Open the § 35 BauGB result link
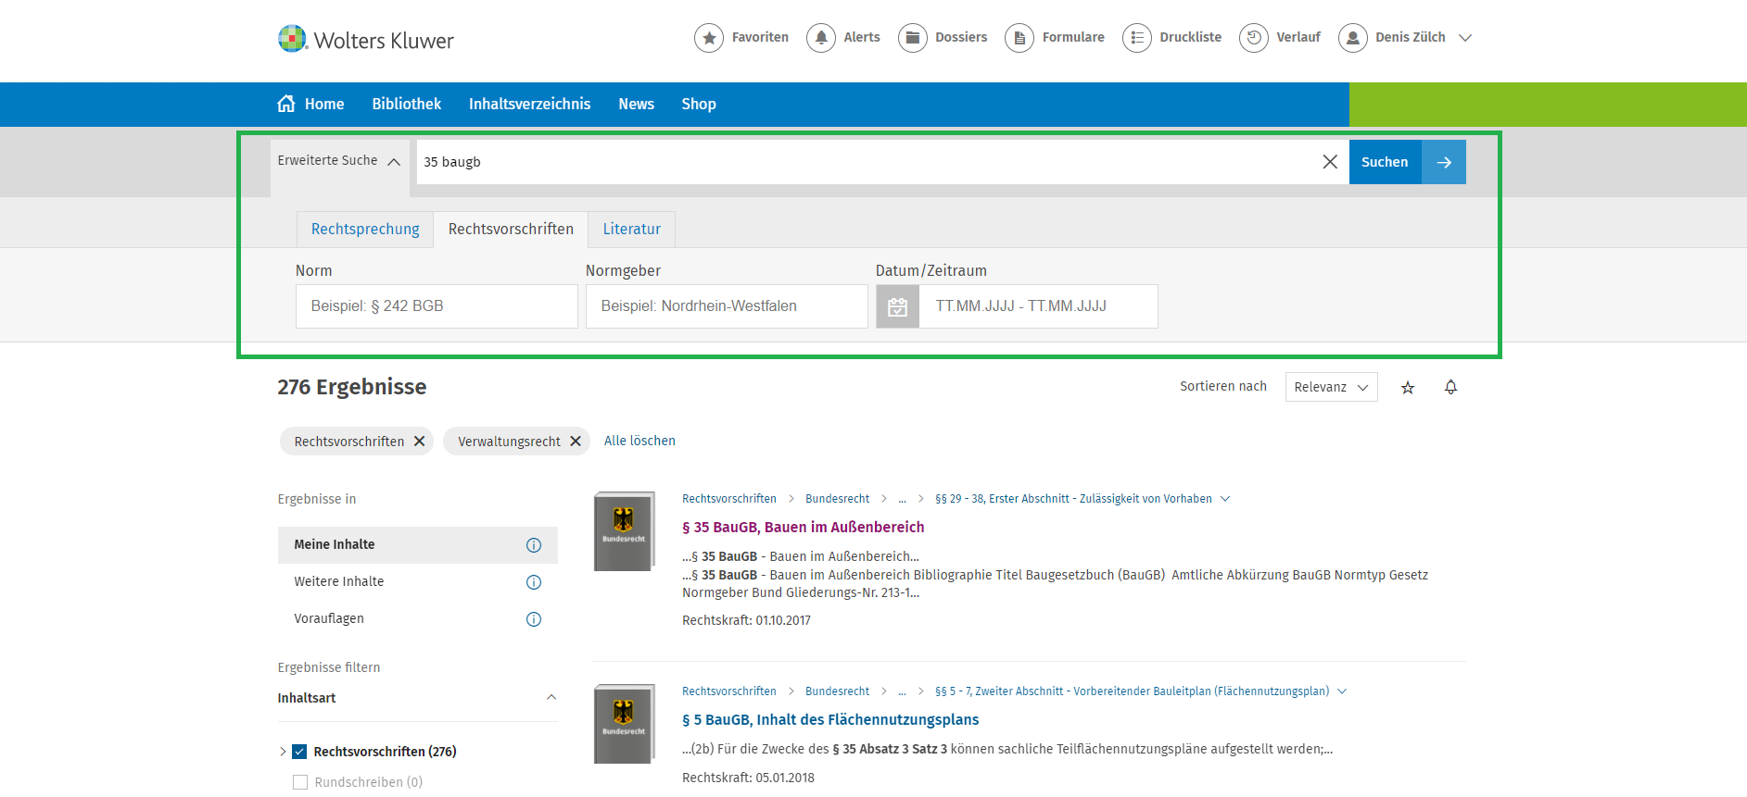Screen dimensions: 1747x797 click(803, 528)
